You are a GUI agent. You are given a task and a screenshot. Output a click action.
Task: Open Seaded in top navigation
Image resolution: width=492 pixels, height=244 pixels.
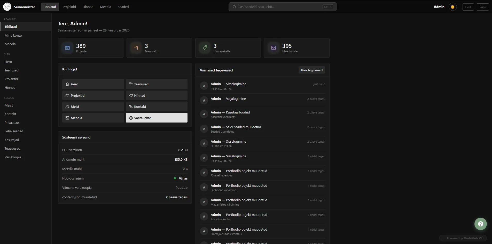(123, 7)
